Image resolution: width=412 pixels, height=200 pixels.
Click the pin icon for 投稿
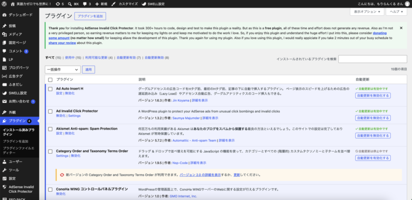coord(4,26)
